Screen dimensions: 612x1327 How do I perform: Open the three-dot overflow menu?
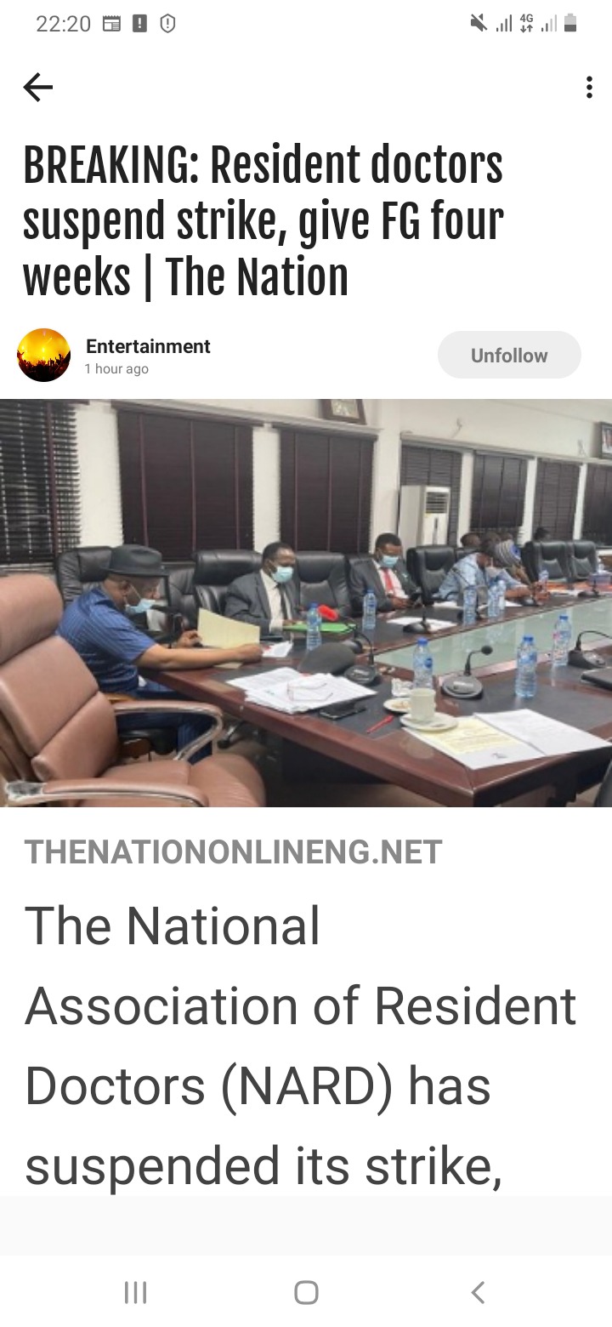589,88
